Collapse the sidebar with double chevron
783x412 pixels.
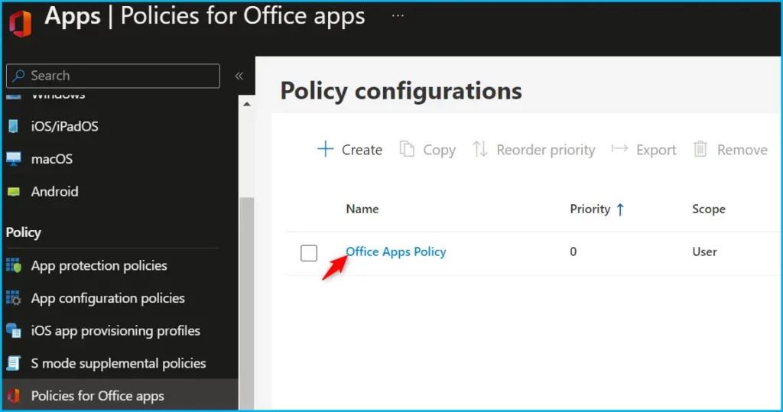[239, 76]
